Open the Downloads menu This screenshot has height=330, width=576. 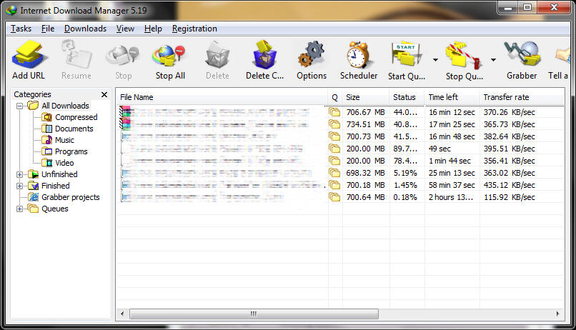pos(85,29)
